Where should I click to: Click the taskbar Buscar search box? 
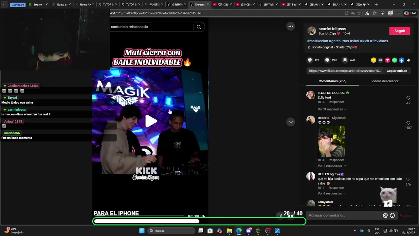(172, 231)
